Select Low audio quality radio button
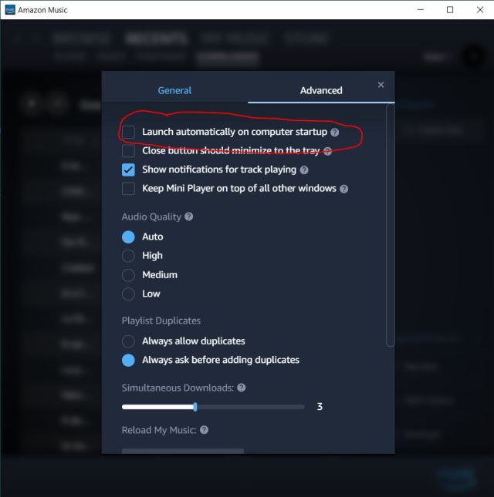494x497 pixels. coord(128,294)
